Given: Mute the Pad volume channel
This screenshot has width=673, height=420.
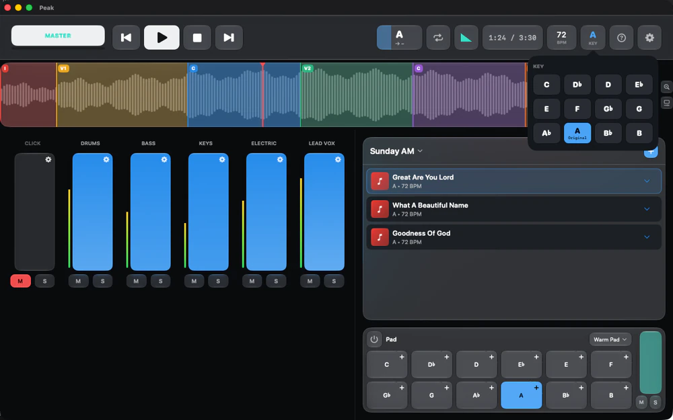Looking at the screenshot, I should (x=641, y=403).
